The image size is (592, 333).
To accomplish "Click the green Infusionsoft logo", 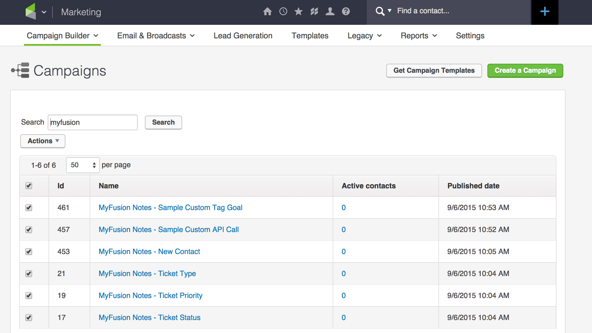I will (x=31, y=12).
